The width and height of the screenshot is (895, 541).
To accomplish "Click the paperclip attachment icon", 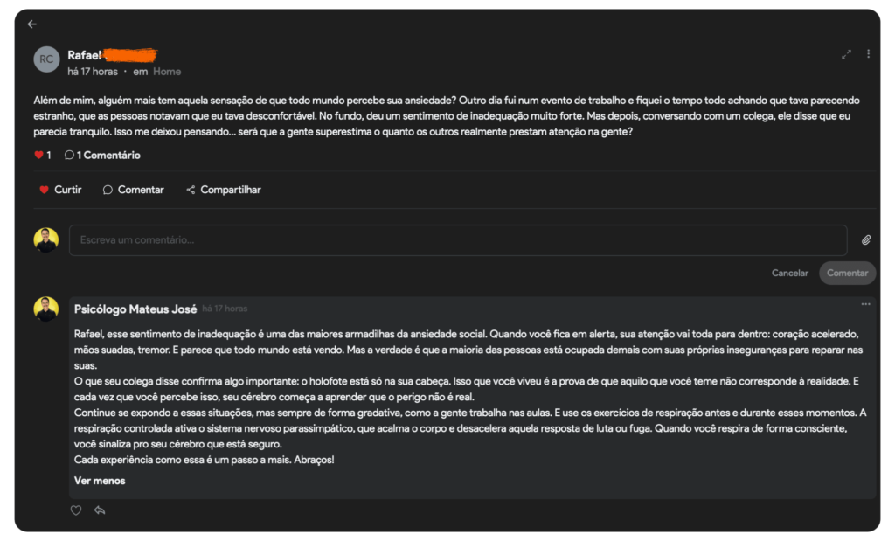I will (866, 240).
